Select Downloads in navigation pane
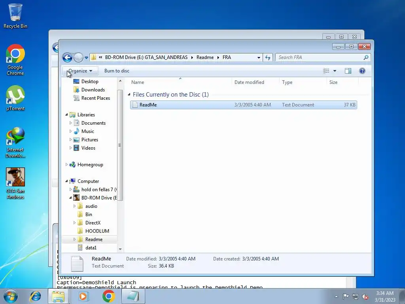The width and height of the screenshot is (405, 304). [93, 90]
